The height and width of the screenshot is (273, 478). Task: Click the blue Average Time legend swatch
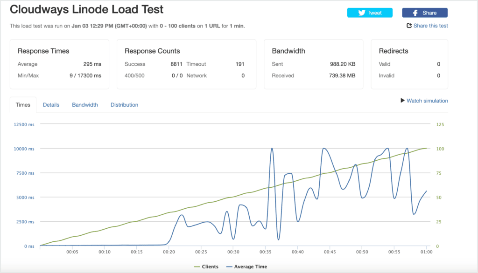pos(229,267)
